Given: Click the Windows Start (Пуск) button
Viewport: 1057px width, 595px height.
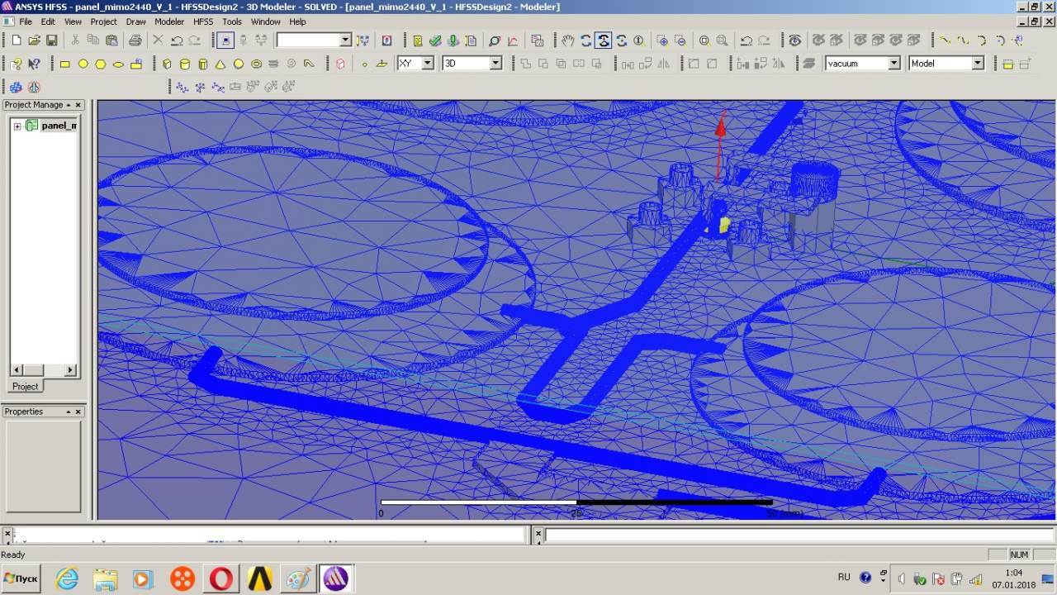Looking at the screenshot, I should point(21,578).
